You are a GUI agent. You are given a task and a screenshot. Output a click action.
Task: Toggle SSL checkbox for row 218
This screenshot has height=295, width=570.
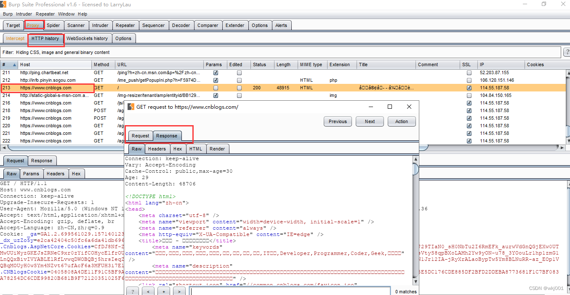point(469,110)
